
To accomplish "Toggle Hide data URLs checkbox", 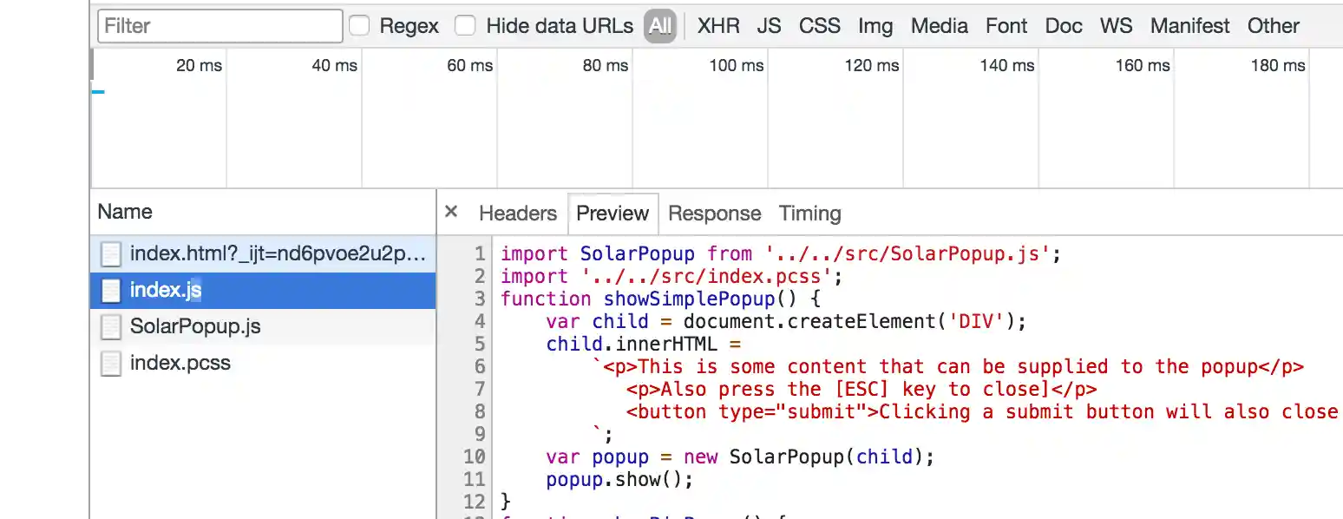I will tap(466, 26).
